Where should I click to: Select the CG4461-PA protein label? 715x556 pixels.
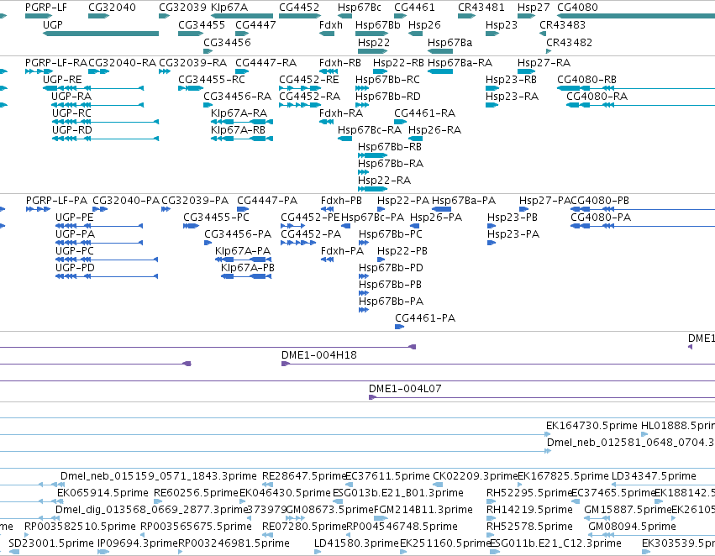coord(425,318)
